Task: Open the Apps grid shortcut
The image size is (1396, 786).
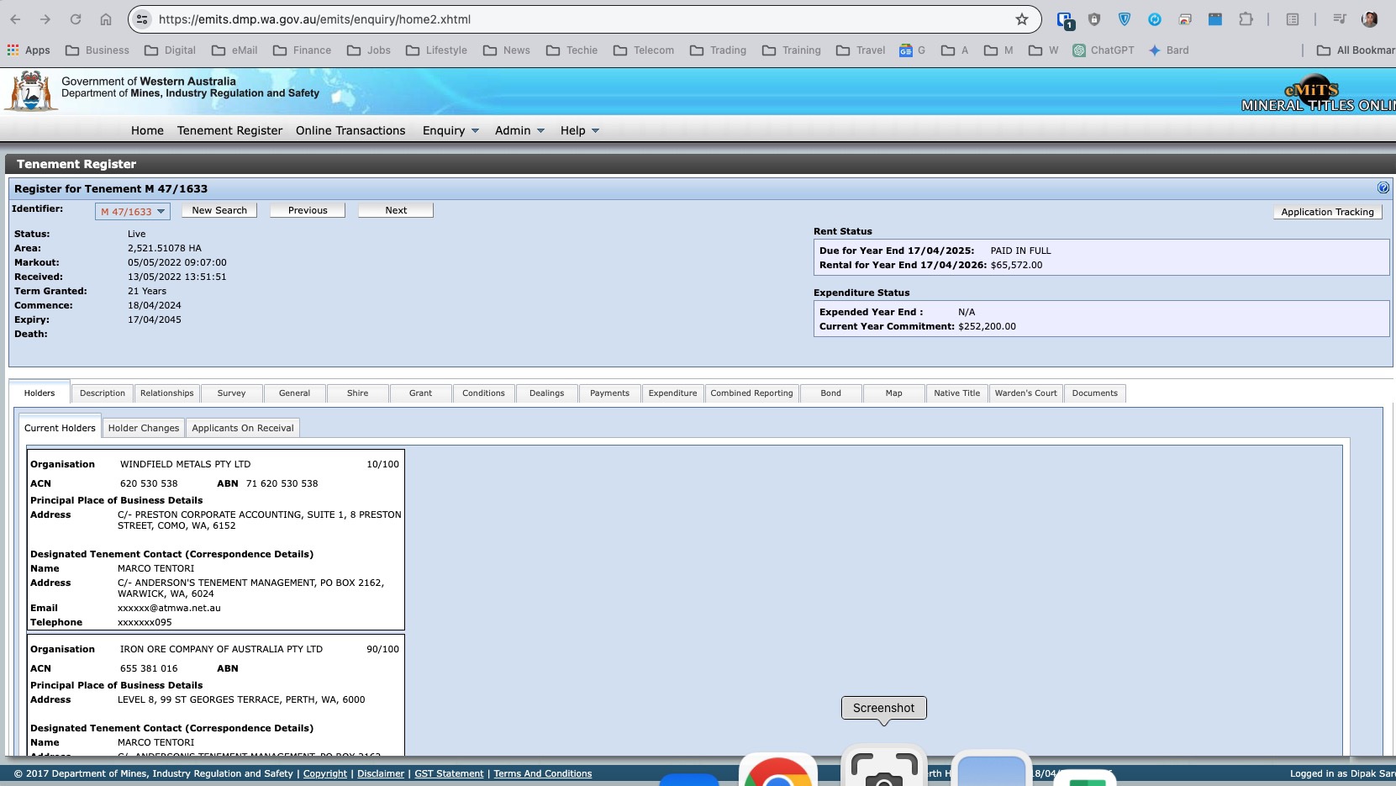Action: click(29, 50)
